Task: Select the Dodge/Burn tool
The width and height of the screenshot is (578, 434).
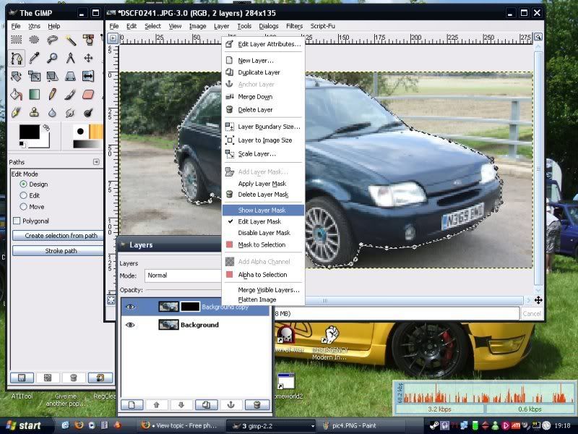Action: pyautogui.click(x=88, y=113)
